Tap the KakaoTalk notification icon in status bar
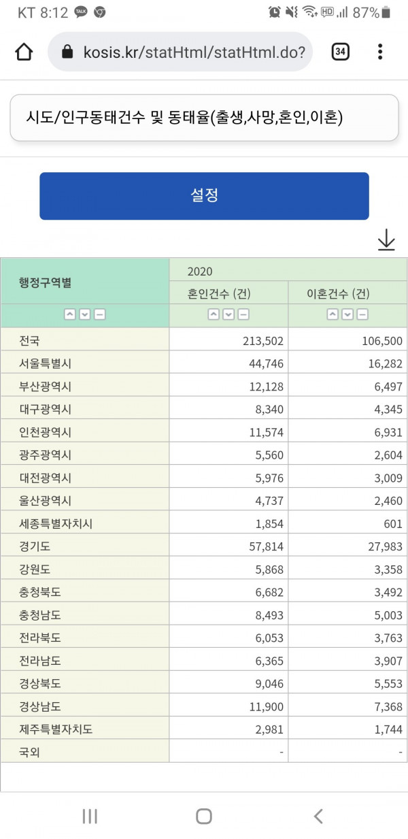 click(x=81, y=12)
